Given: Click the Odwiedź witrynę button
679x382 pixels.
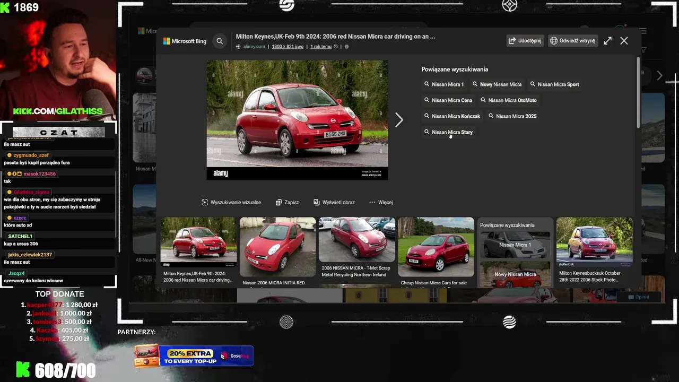Looking at the screenshot, I should (573, 41).
